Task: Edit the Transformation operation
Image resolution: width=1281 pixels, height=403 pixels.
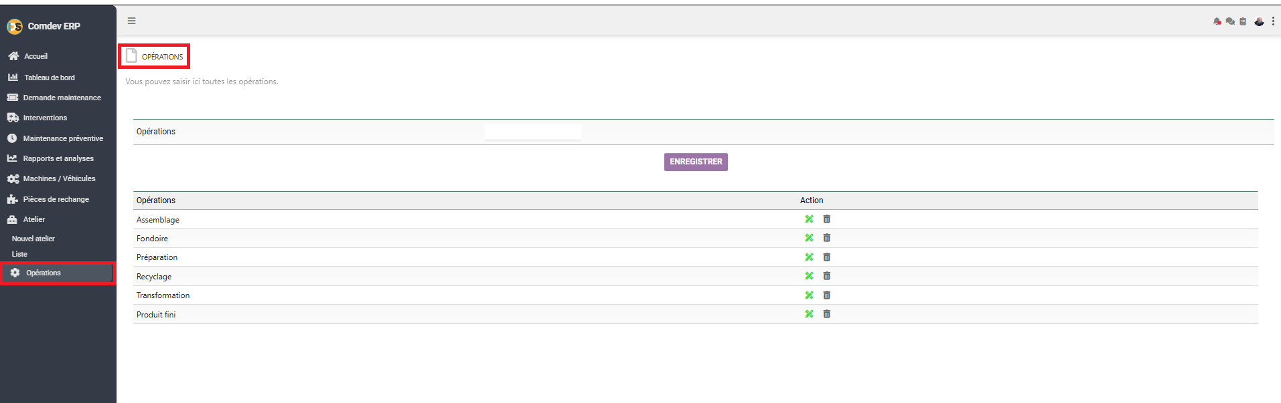Action: pos(809,295)
